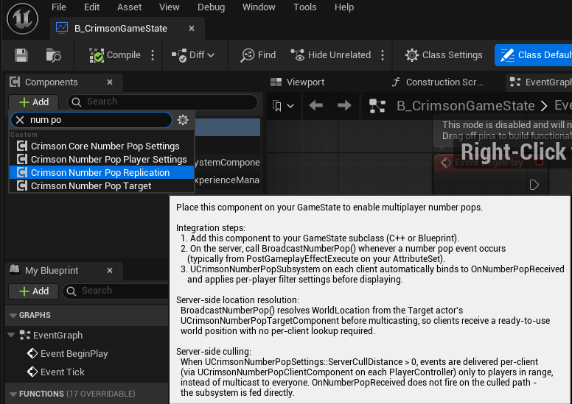Screen dimensions: 572x404
Task: Open component list settings gear
Action: 183,120
